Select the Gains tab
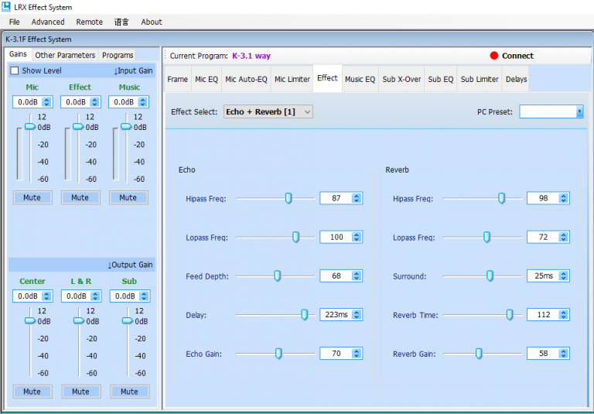Image resolution: width=594 pixels, height=414 pixels. coord(19,54)
